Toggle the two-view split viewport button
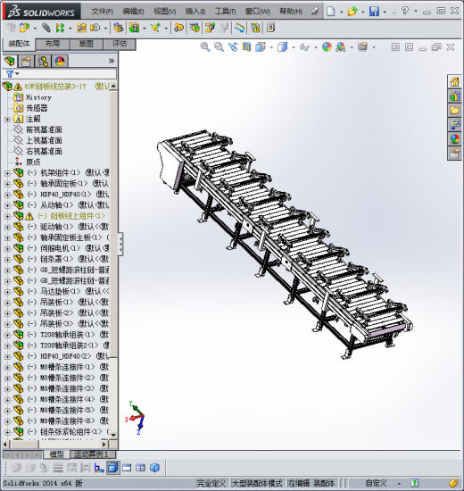 pos(127,468)
